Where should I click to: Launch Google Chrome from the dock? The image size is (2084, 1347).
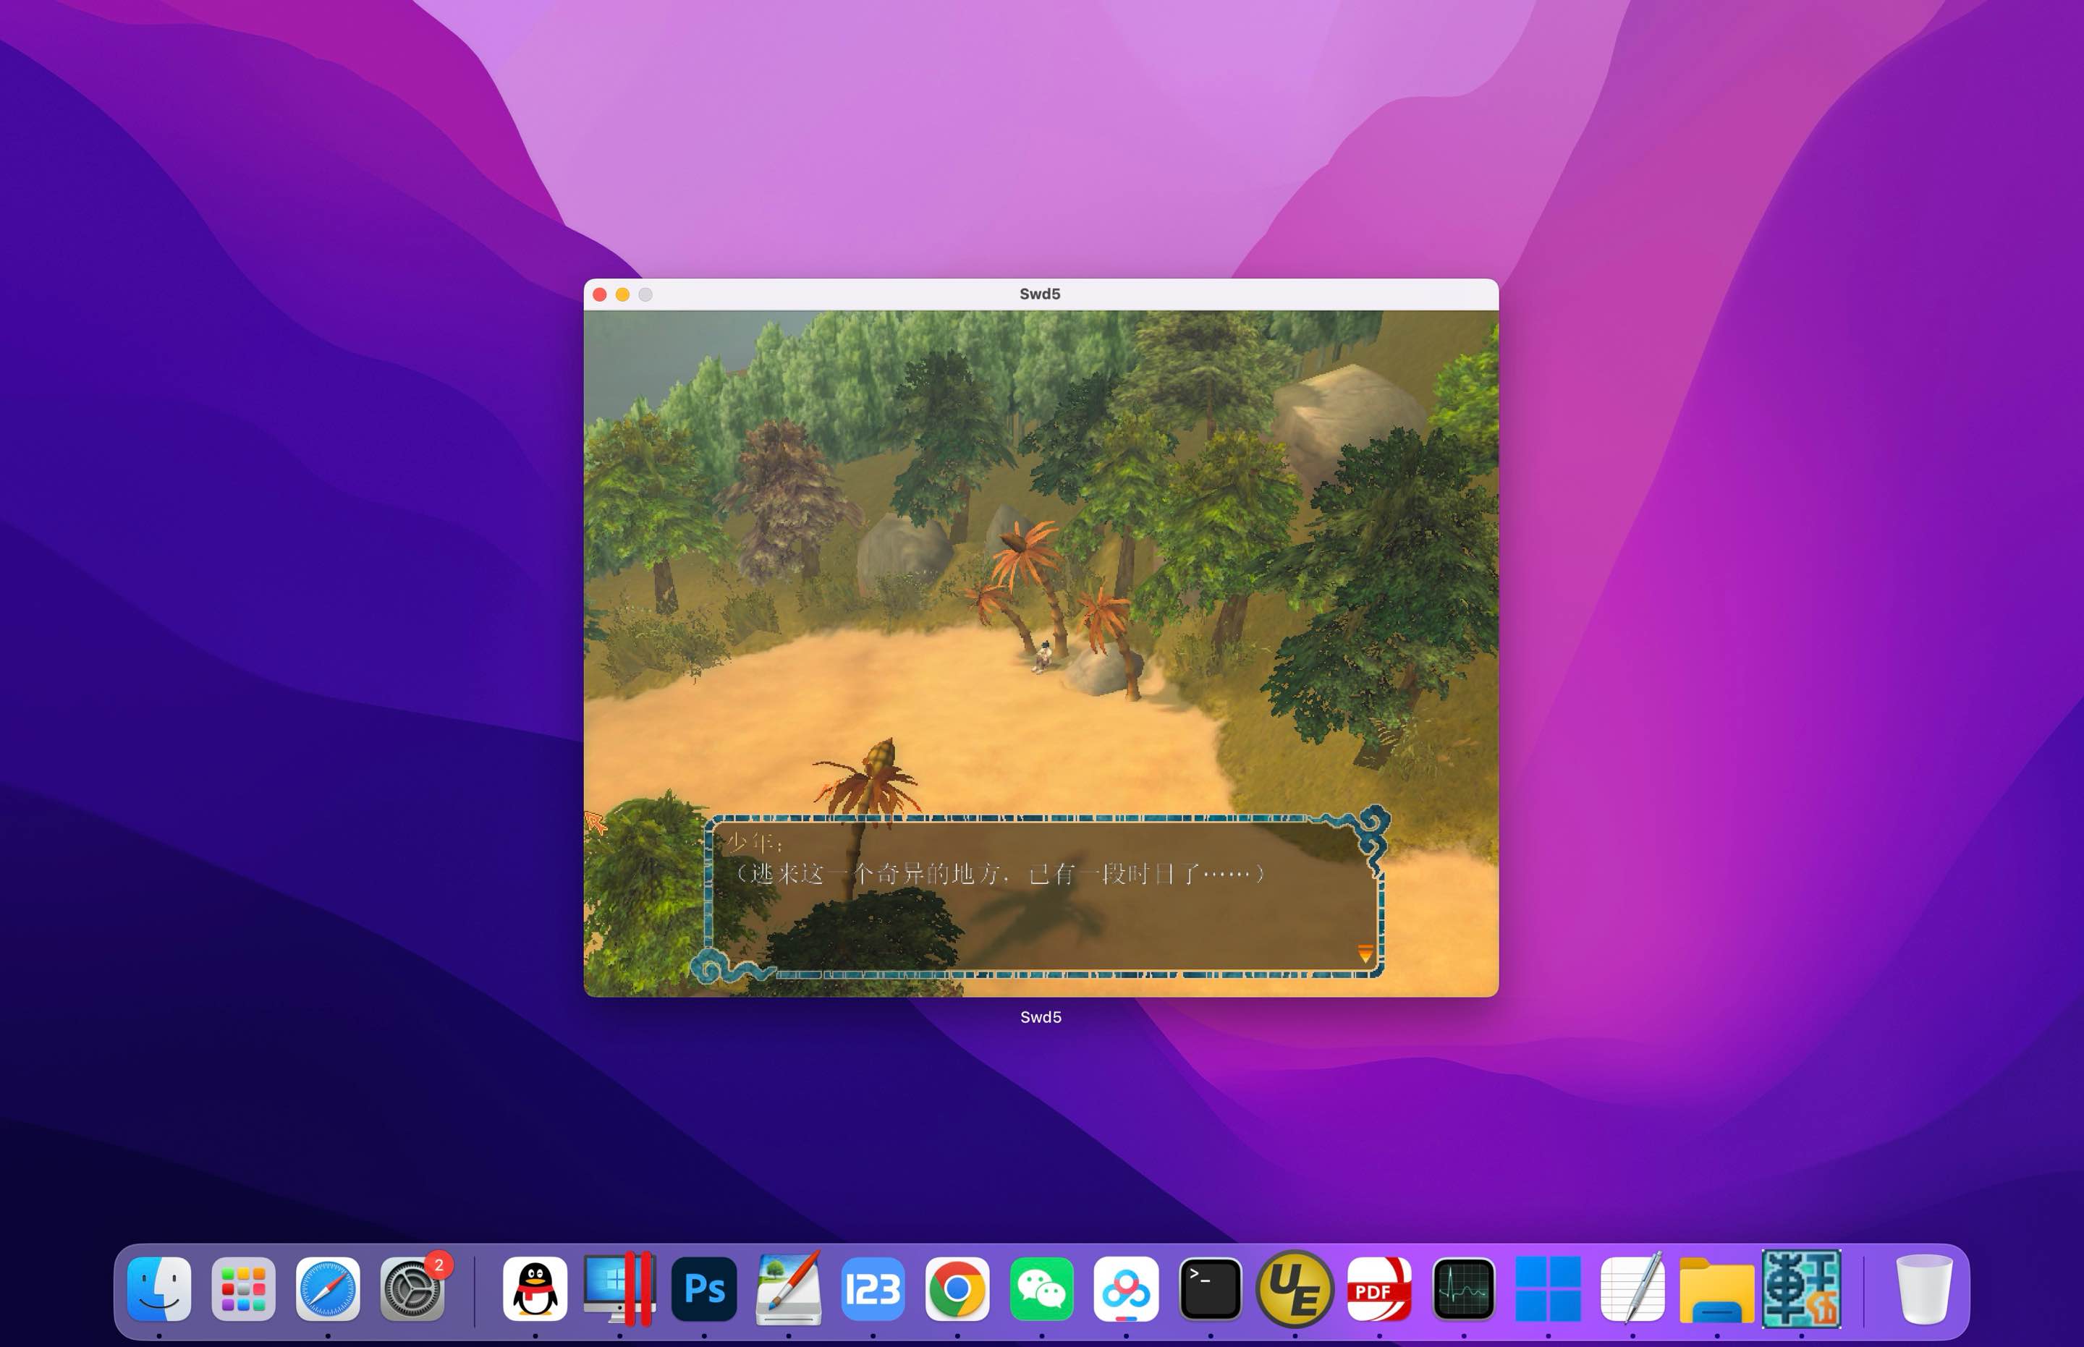coord(957,1288)
